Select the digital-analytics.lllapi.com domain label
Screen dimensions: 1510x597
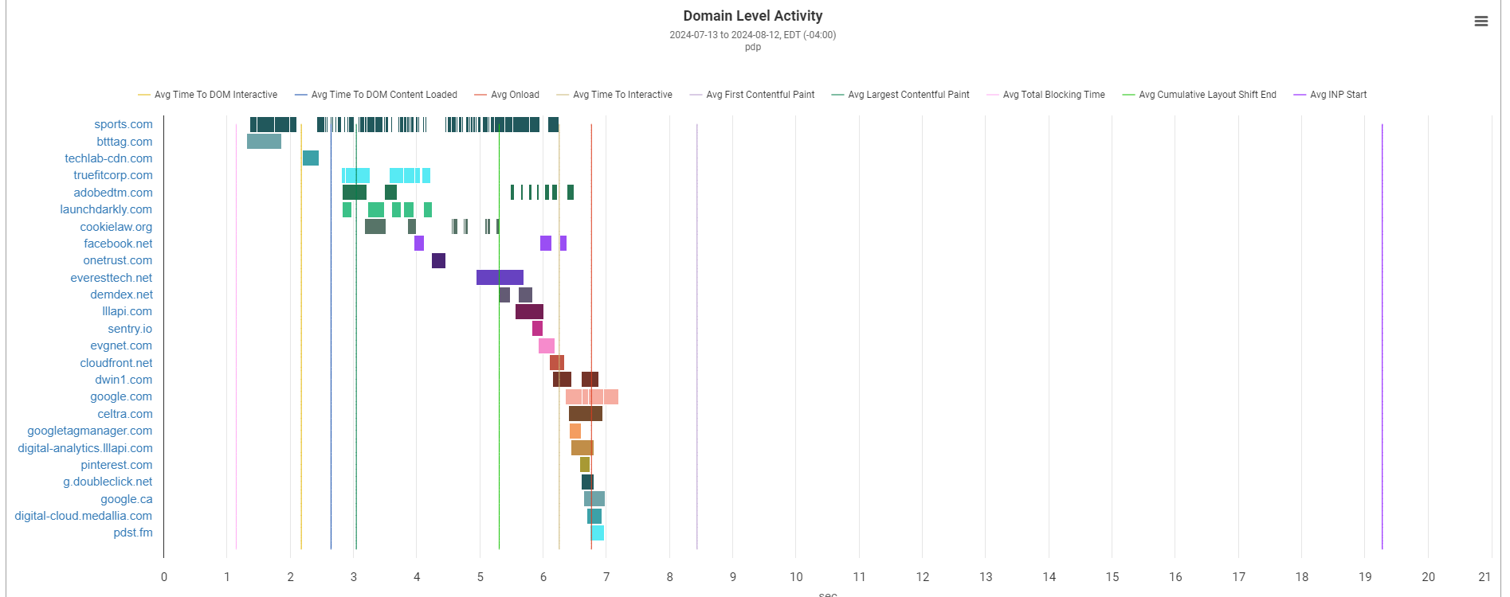[x=85, y=448]
